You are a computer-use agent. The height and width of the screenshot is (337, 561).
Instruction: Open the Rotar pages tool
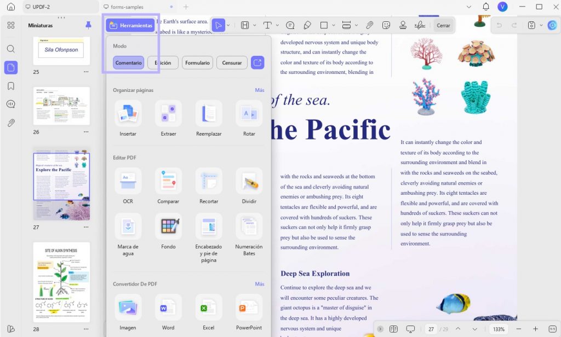click(249, 119)
